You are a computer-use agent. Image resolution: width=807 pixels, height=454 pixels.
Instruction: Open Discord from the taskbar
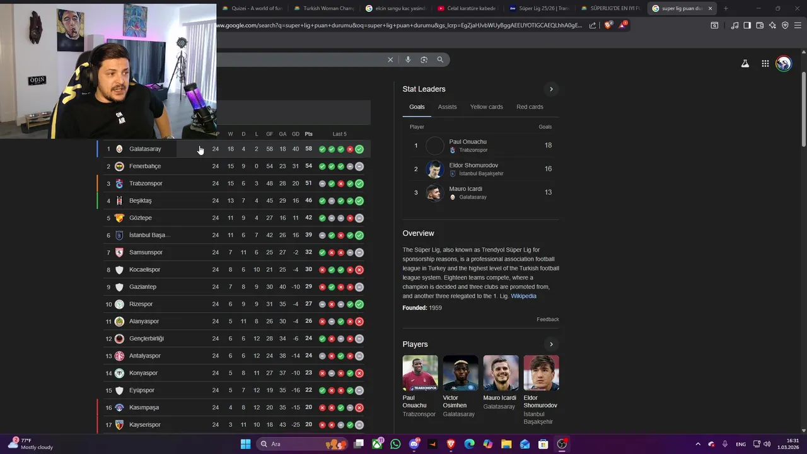pos(414,444)
